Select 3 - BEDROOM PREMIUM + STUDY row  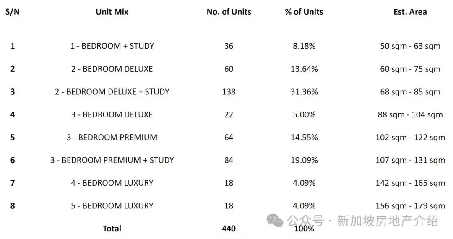[112, 160]
